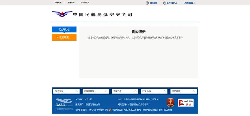Select the 机构职责 sidebar item
Viewport: 250px width, 116px height.
coord(64,37)
